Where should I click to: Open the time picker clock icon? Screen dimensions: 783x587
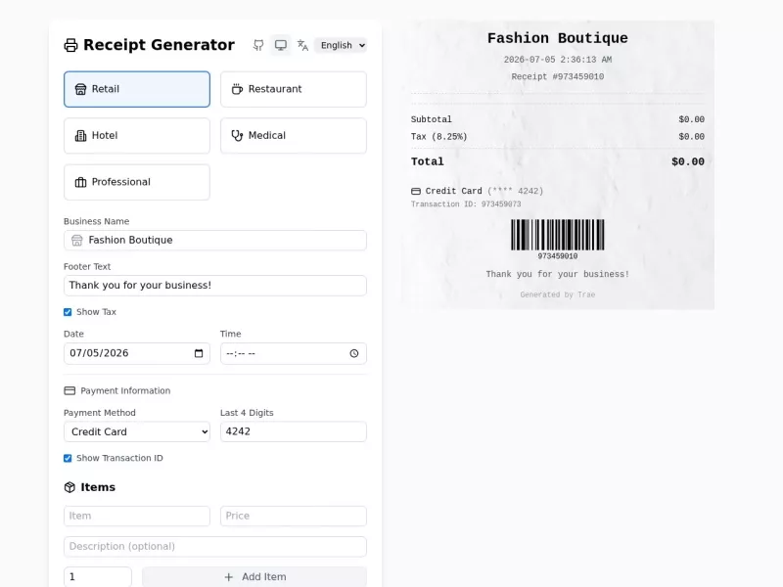(x=354, y=353)
